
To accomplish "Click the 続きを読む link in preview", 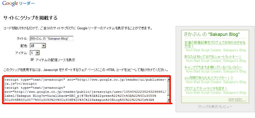I will (x=237, y=99).
